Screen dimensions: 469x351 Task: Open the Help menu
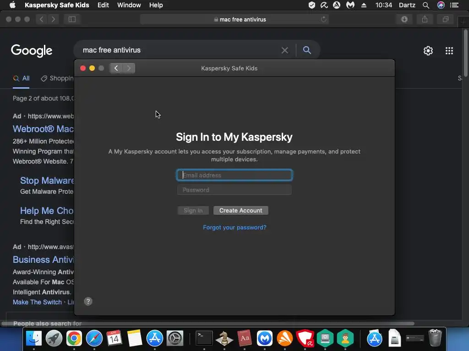(156, 5)
